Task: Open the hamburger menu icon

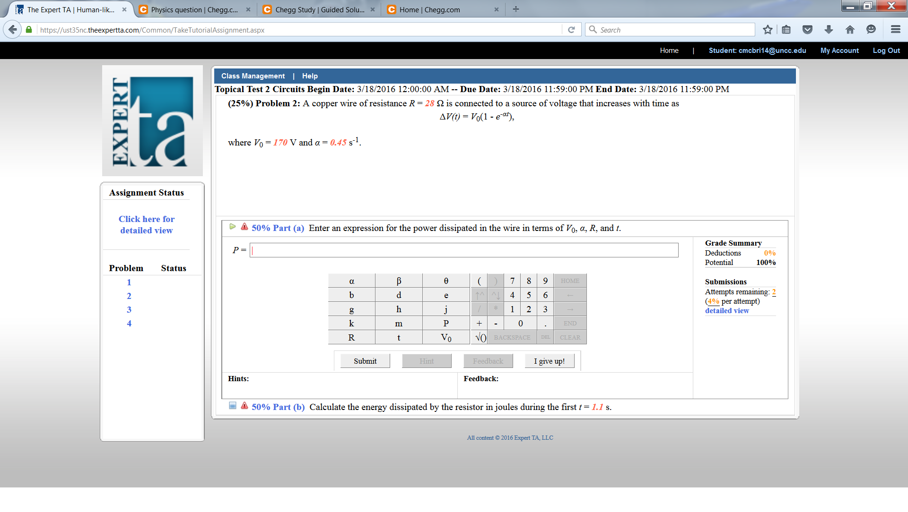Action: pyautogui.click(x=895, y=30)
